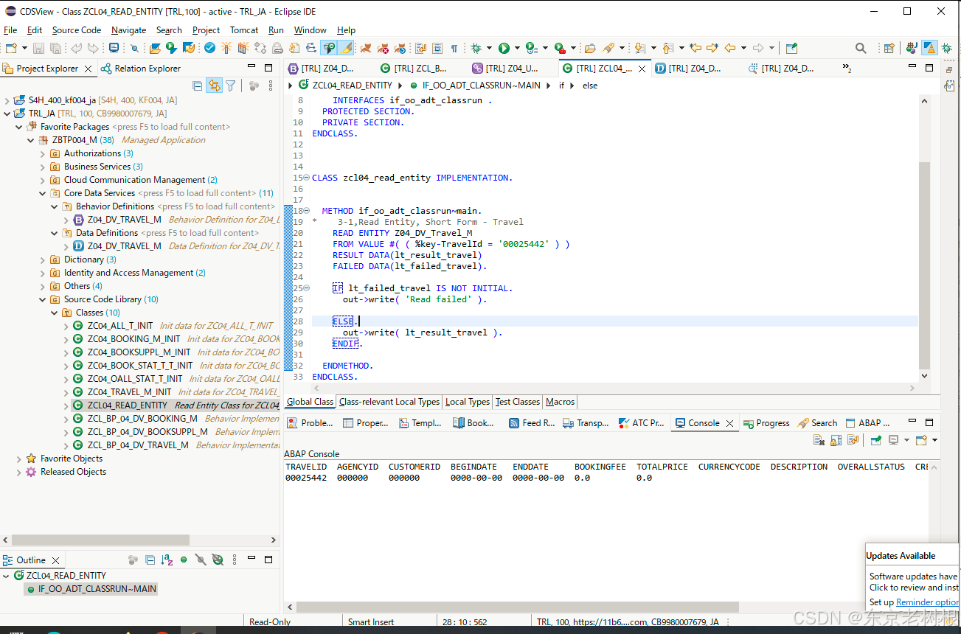Click the Open ABAP Development Object folder icon
Image resolution: width=961 pixels, height=634 pixels.
[155, 48]
